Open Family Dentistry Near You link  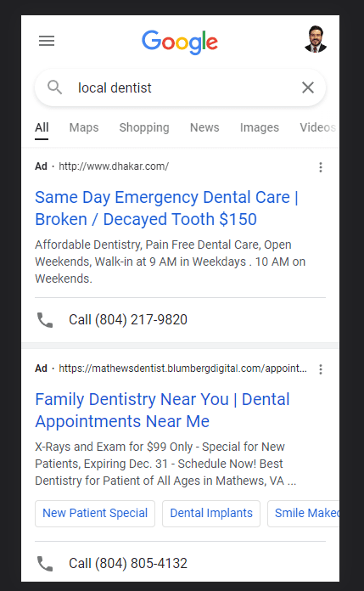point(162,410)
